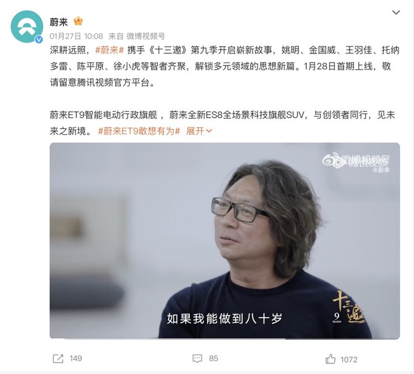Play the video thumbnail
Screen dimensions: 414x374
225,241
